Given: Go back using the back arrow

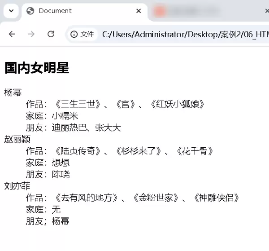Looking at the screenshot, I should tap(12, 34).
